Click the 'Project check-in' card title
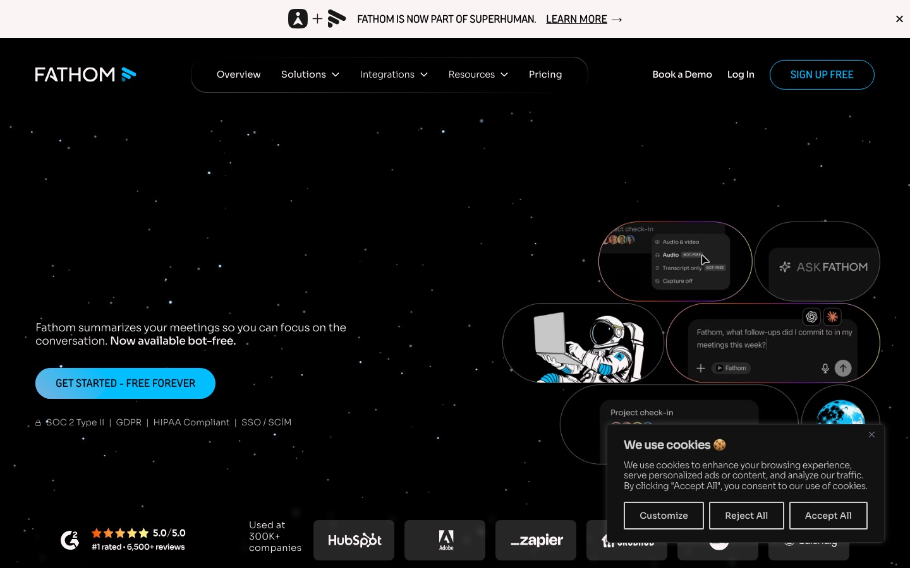The height and width of the screenshot is (568, 910). pyautogui.click(x=641, y=413)
